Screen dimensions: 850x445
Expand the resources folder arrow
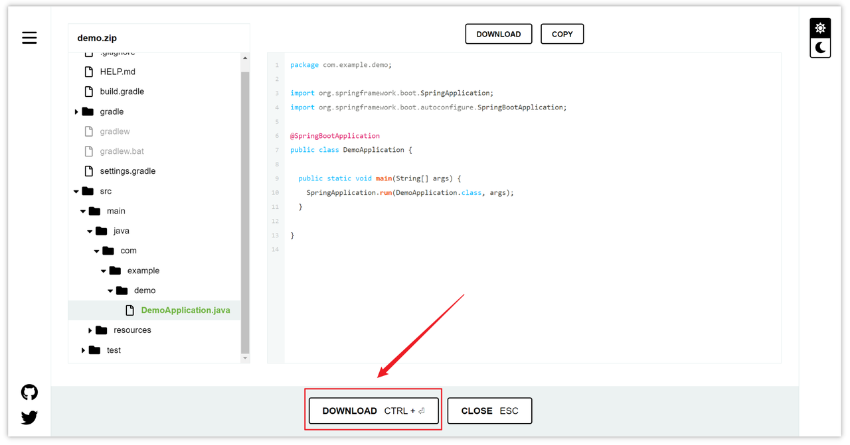click(x=90, y=330)
